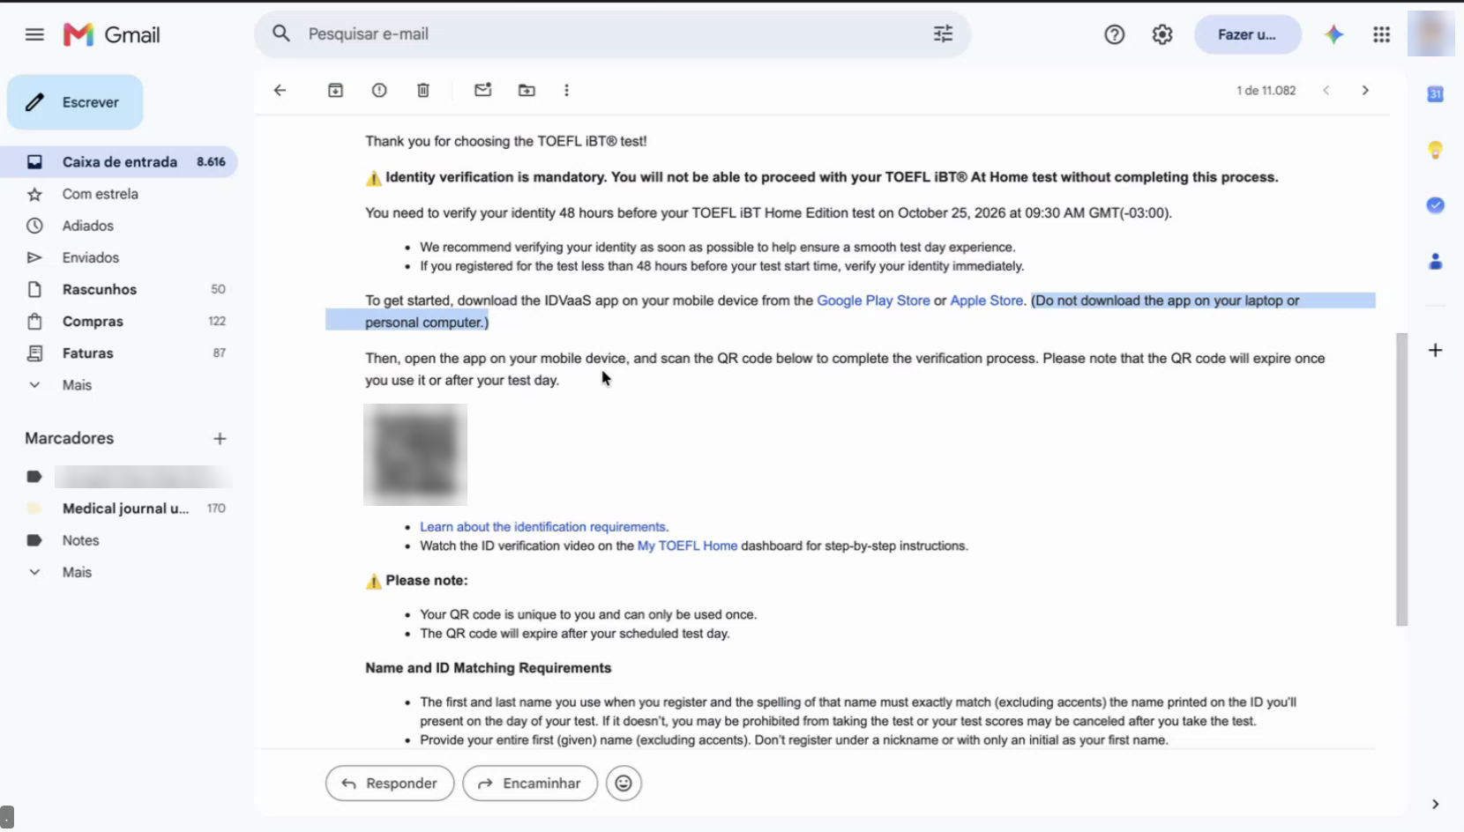This screenshot has height=832, width=1464.
Task: Open Google Calendar side panel
Action: (x=1435, y=94)
